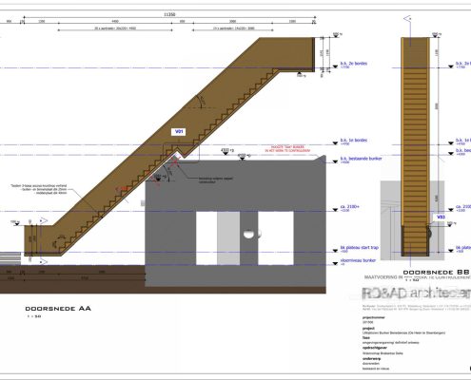
Task: Click the 'DOORSNEDE AA' section title
Action: [58, 309]
